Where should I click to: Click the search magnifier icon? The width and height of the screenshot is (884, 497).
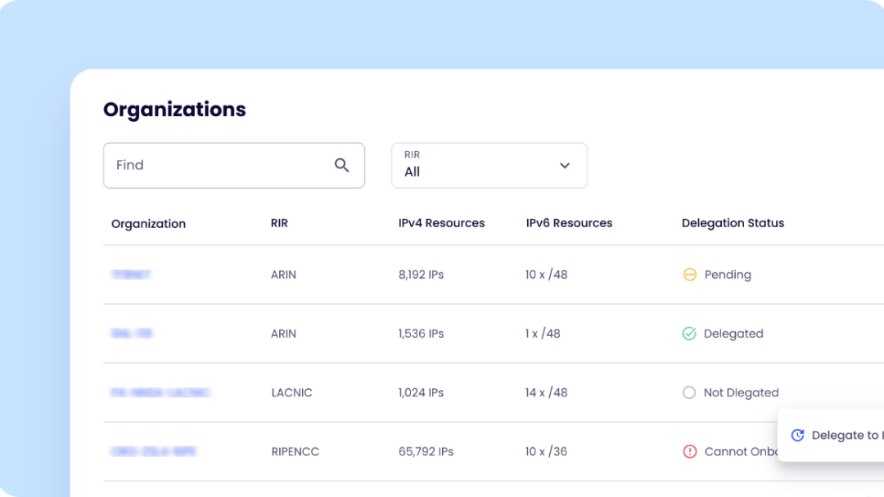click(341, 165)
